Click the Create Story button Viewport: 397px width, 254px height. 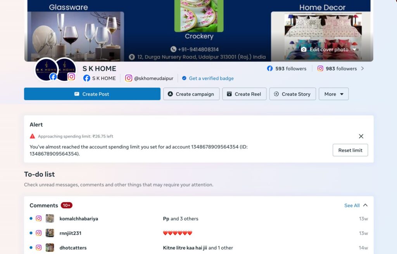292,94
